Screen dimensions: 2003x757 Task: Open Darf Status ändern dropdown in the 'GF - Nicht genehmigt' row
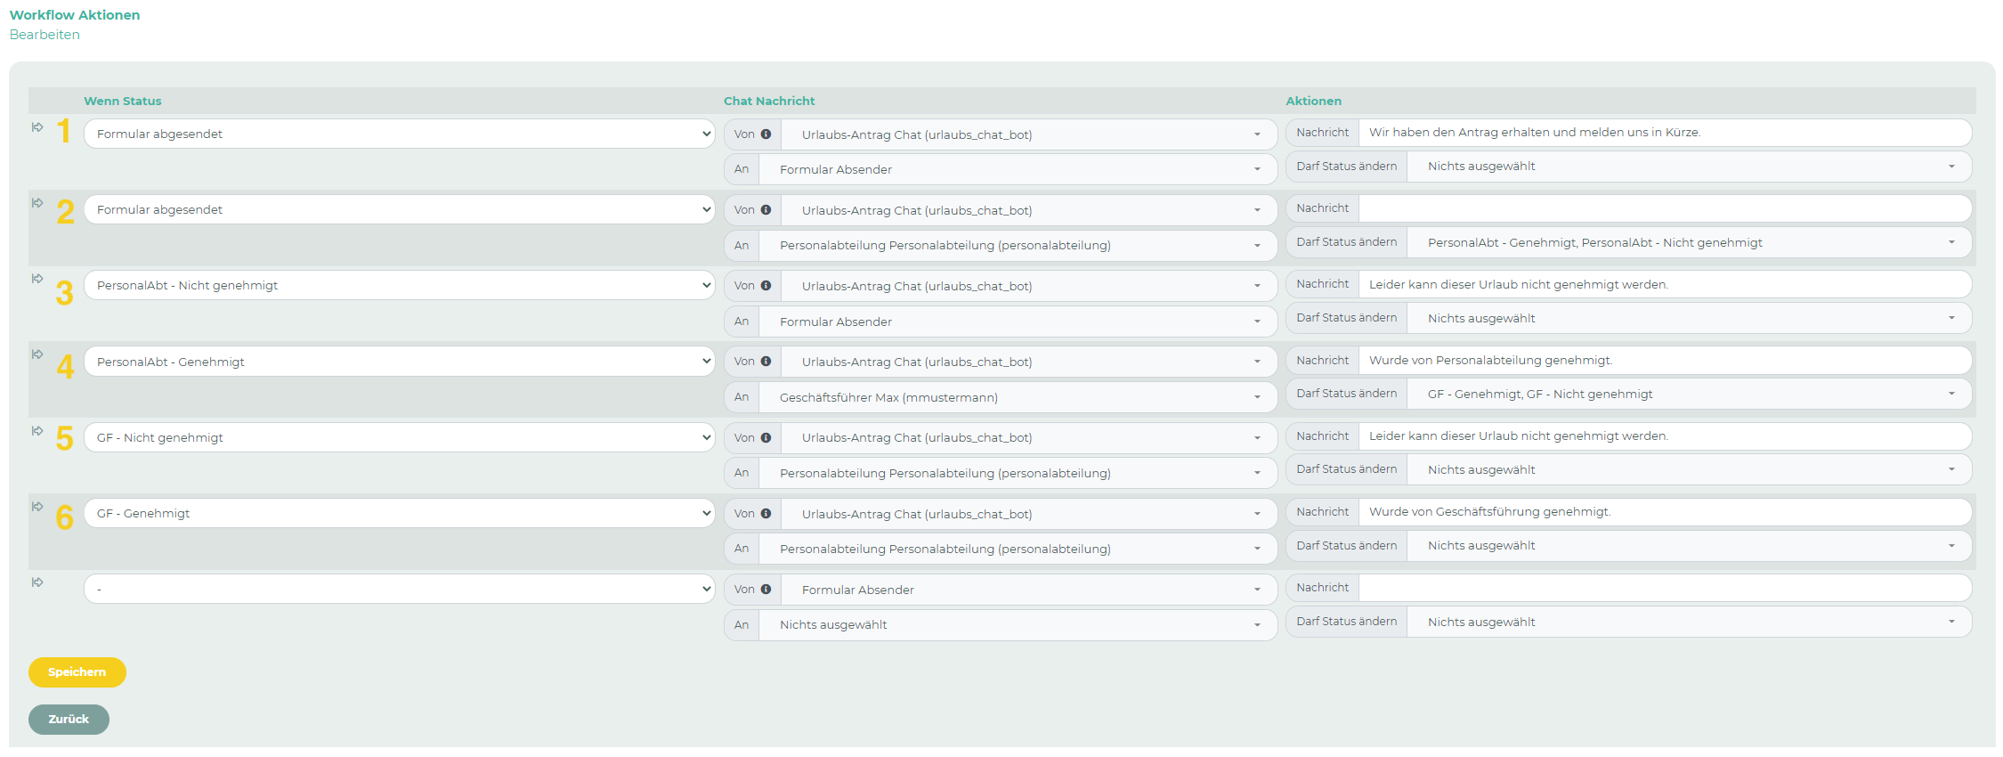1689,469
